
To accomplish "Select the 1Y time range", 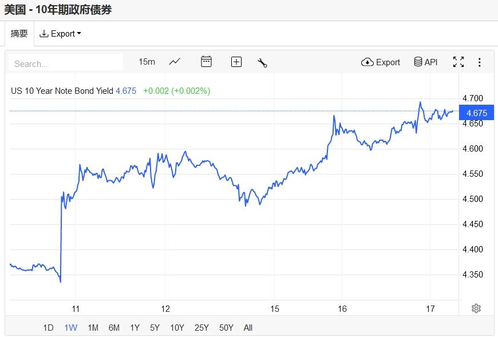I will [135, 328].
